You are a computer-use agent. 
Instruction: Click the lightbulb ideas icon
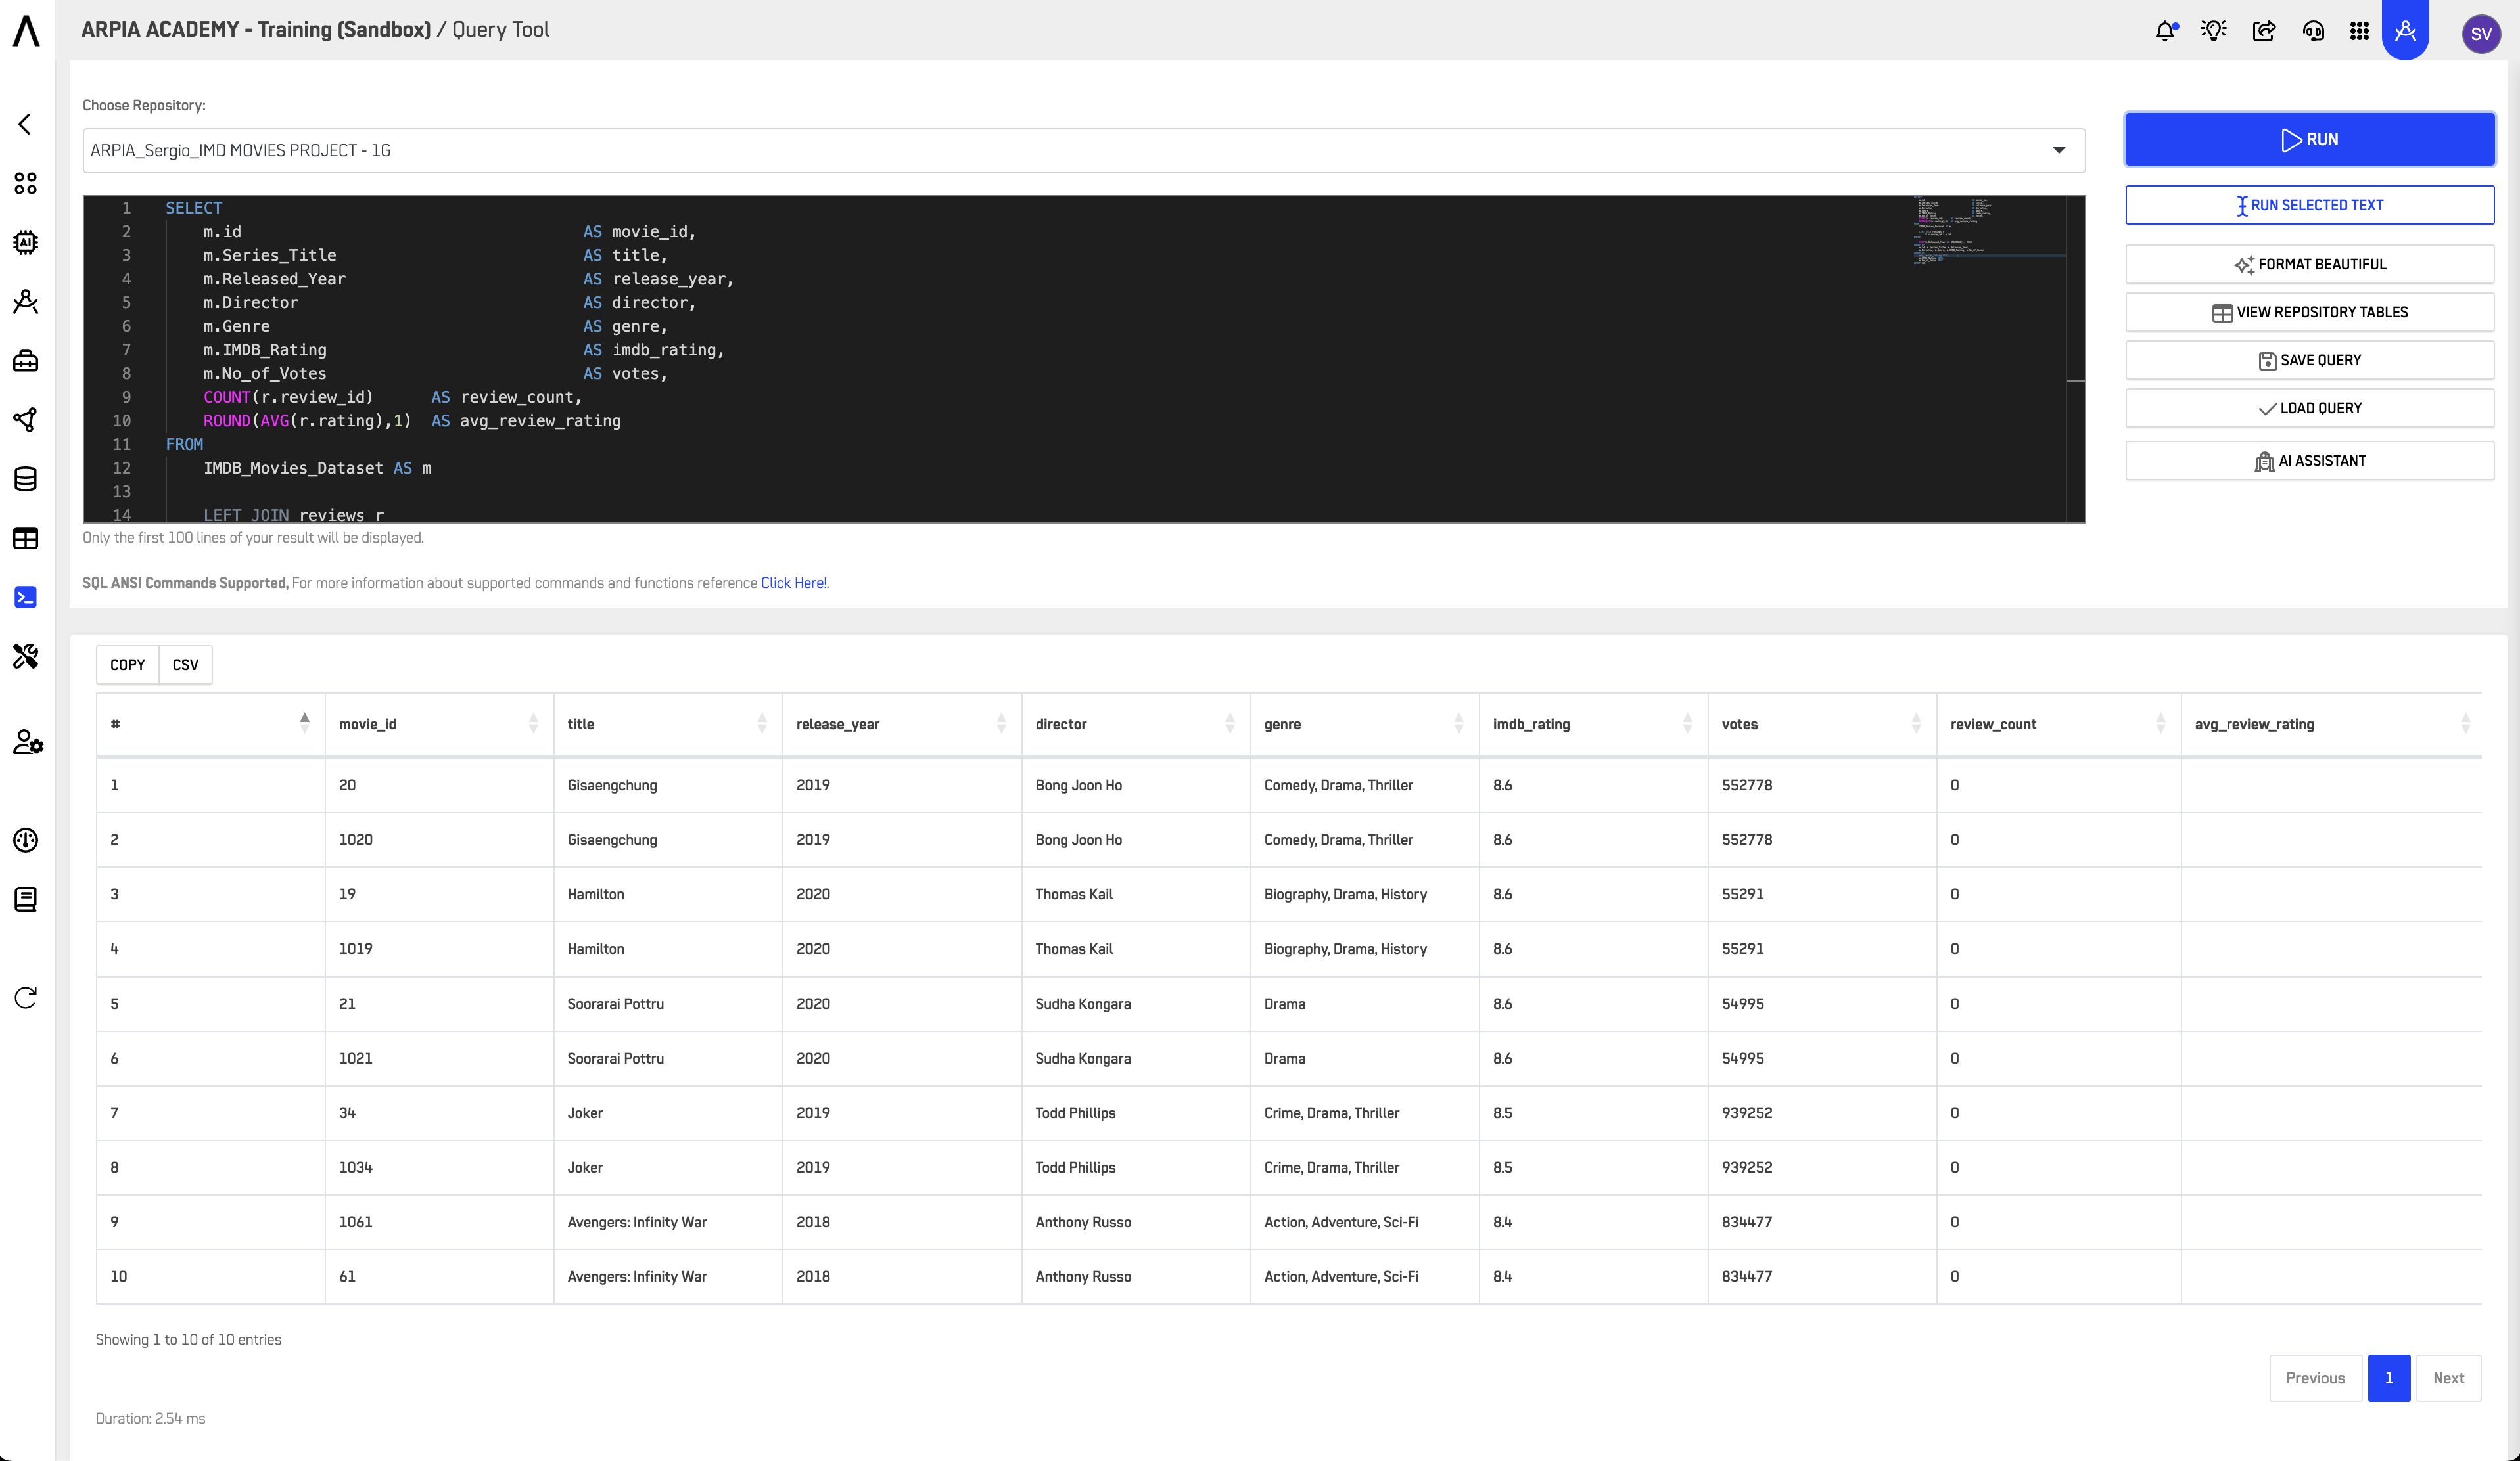(2214, 31)
